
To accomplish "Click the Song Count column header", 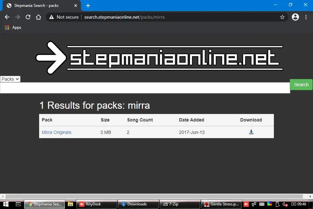I will 140,120.
